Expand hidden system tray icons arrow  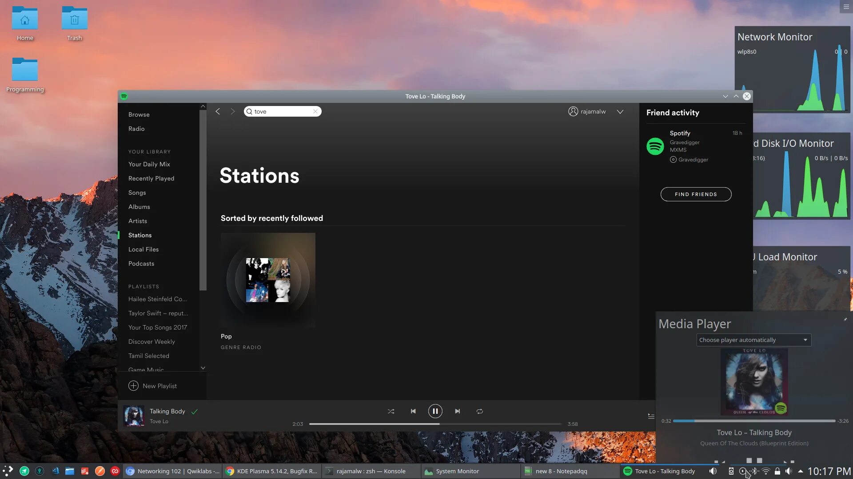coord(801,471)
